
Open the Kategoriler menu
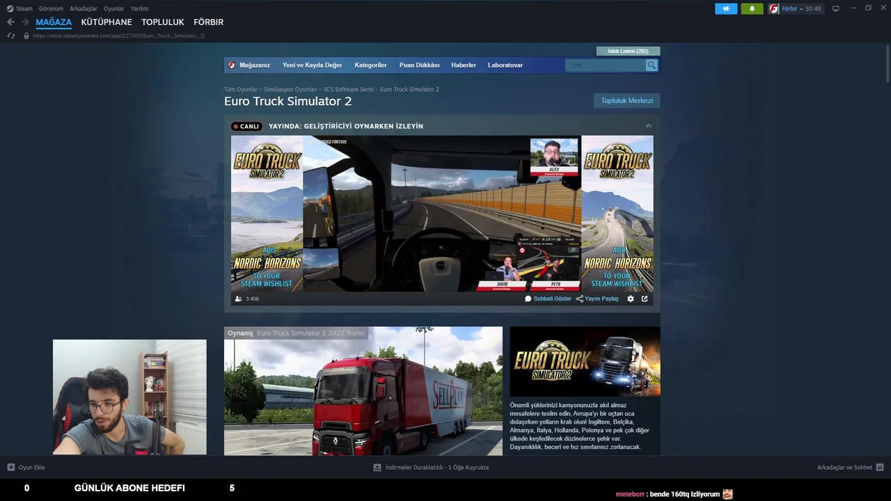tap(370, 65)
